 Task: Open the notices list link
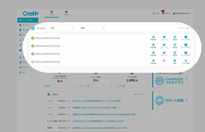pyautogui.click(x=139, y=94)
